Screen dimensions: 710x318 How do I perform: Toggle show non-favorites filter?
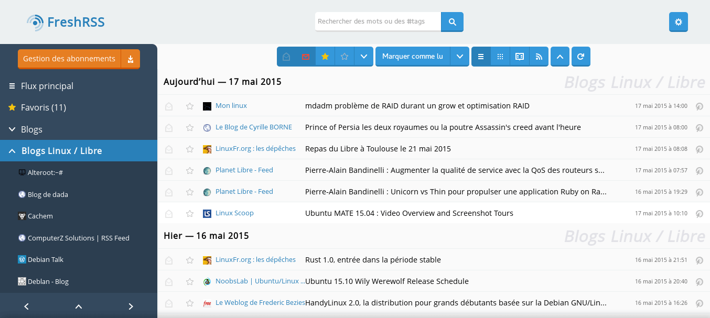tap(345, 57)
